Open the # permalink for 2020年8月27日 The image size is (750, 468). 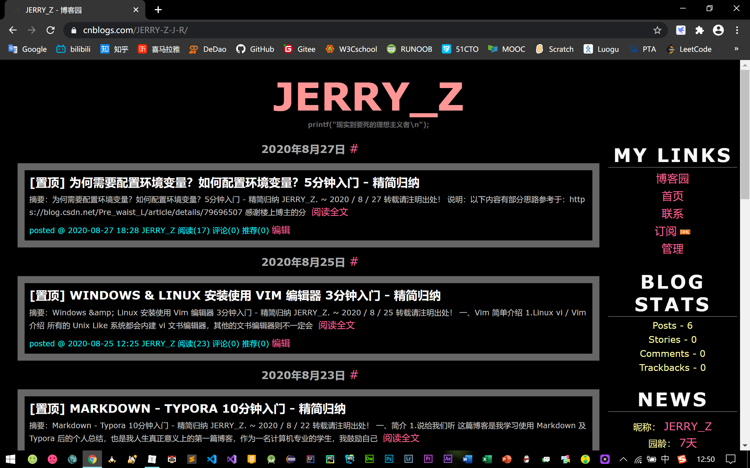click(354, 149)
